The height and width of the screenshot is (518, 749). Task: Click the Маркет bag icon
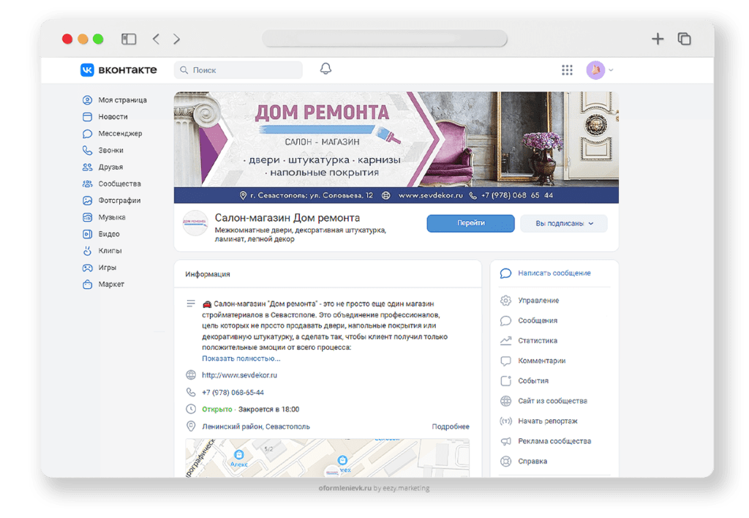pyautogui.click(x=88, y=285)
